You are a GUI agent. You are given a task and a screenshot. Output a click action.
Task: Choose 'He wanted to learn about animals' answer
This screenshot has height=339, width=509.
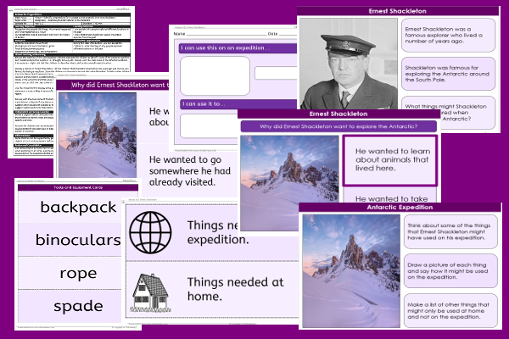390,160
